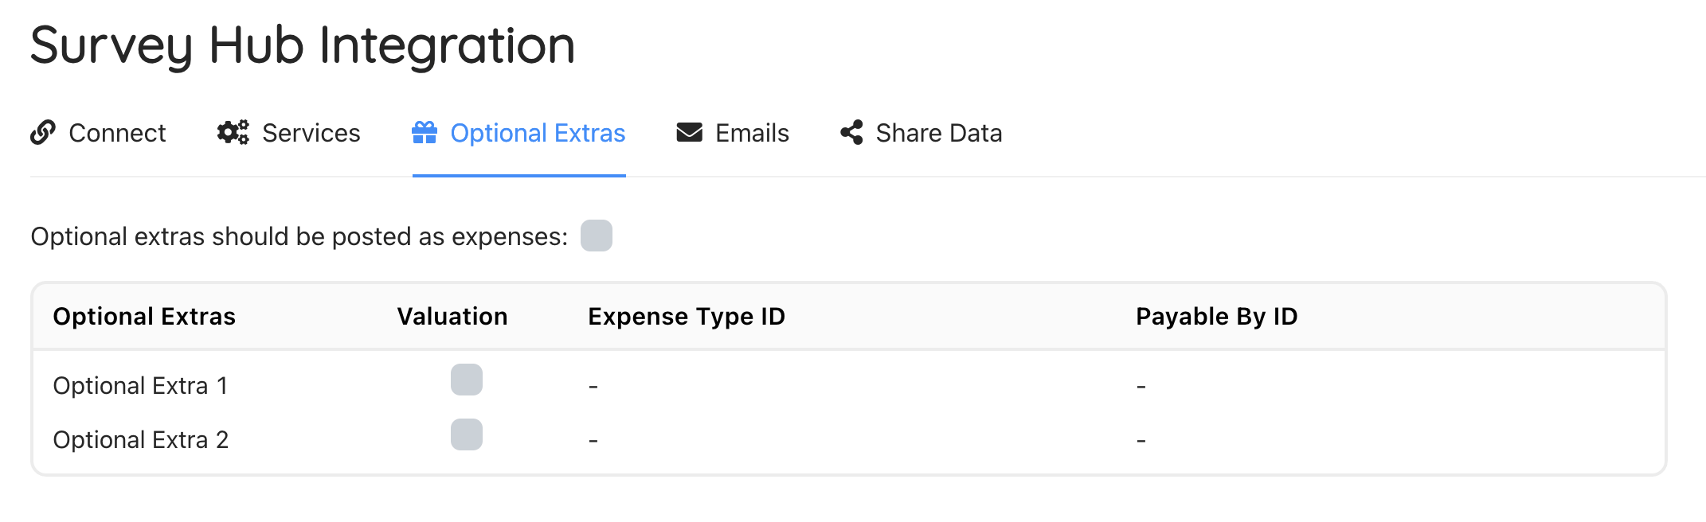Click the share icon beside Share Data
This screenshot has width=1706, height=522.
[x=851, y=132]
